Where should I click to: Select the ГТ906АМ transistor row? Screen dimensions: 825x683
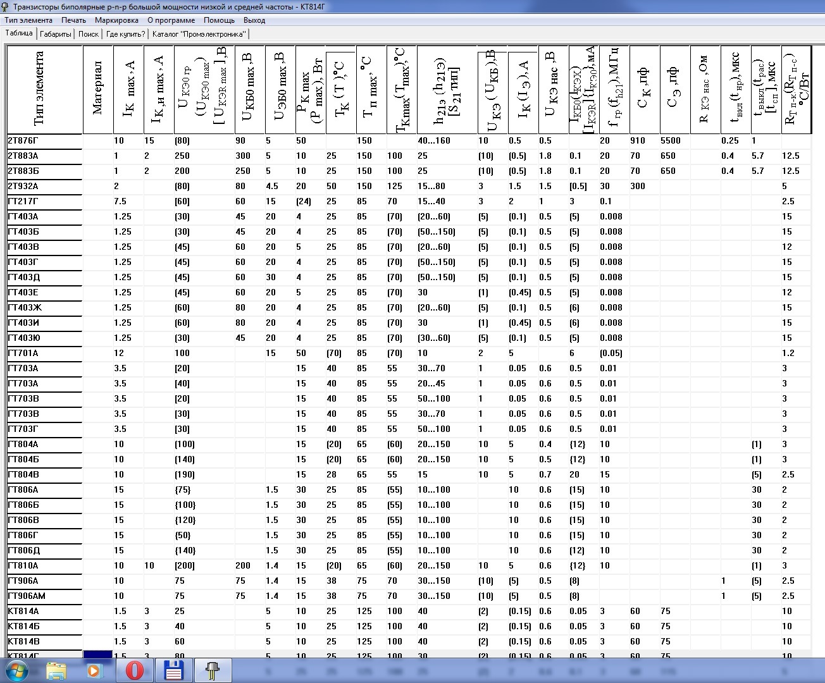tap(45, 596)
